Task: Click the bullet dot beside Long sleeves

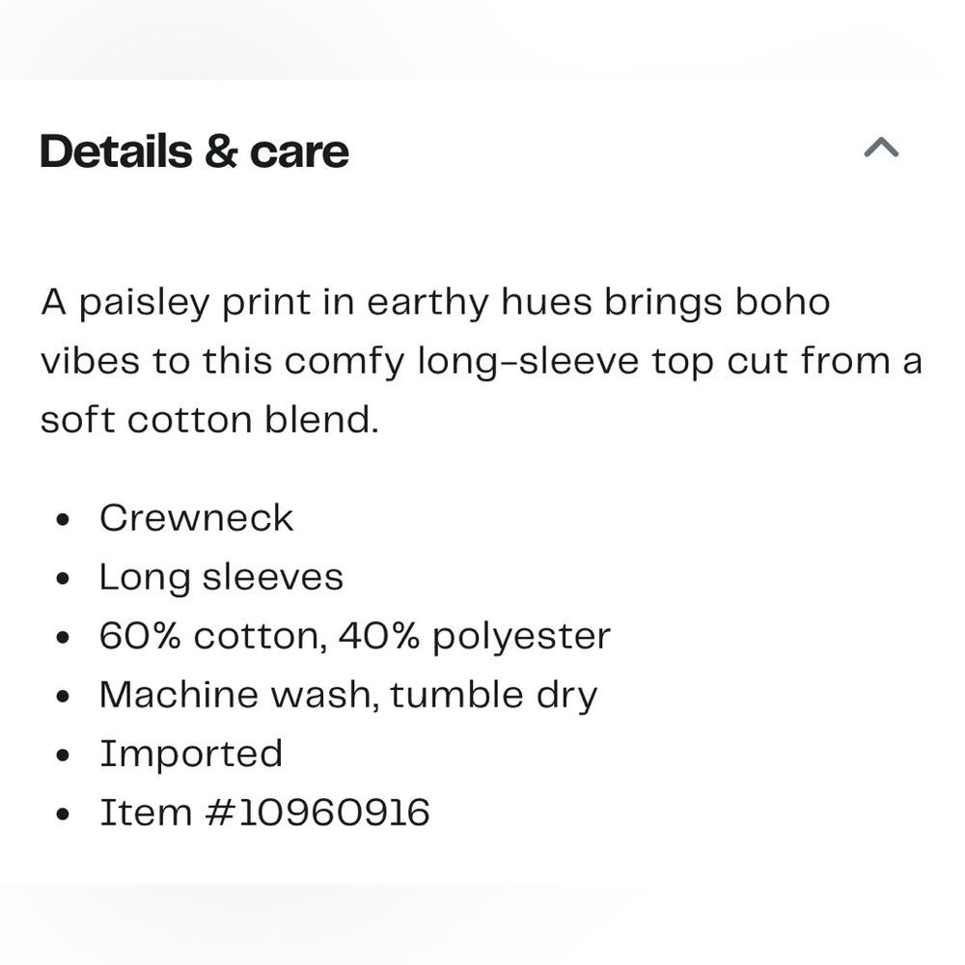Action: click(62, 578)
